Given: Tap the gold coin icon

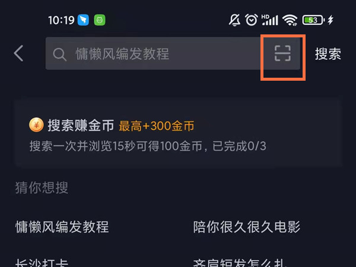Looking at the screenshot, I should (x=36, y=125).
